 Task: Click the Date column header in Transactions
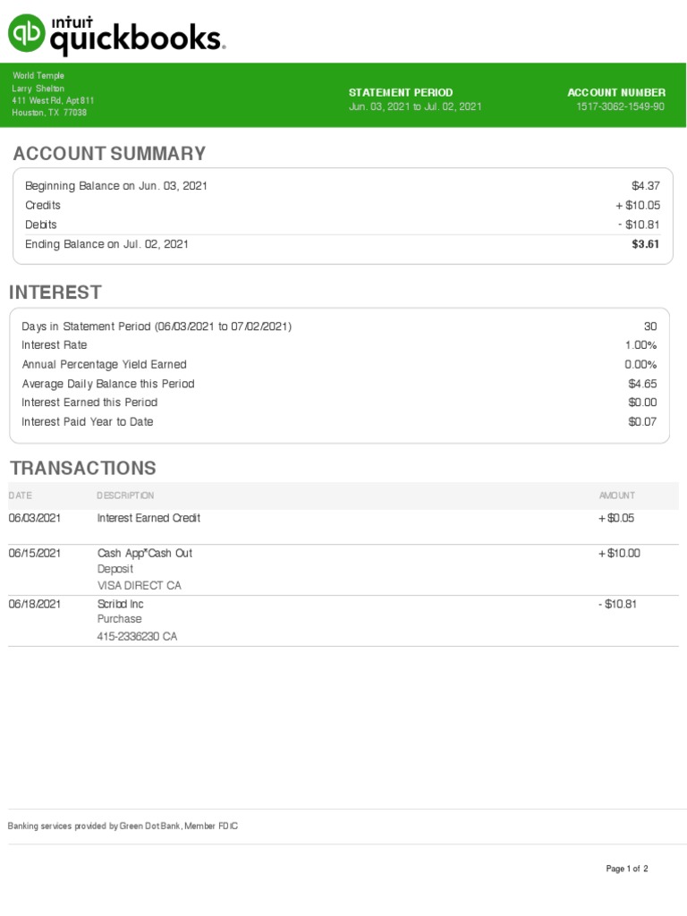tap(20, 496)
